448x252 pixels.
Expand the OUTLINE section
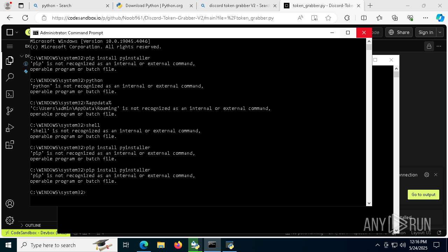[x=33, y=225]
